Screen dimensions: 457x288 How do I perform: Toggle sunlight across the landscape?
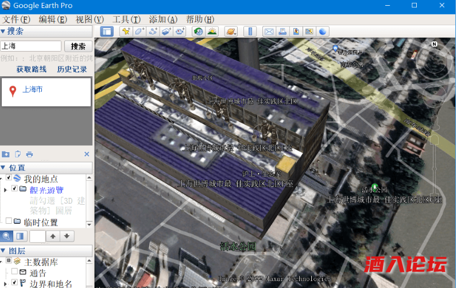pyautogui.click(x=212, y=31)
